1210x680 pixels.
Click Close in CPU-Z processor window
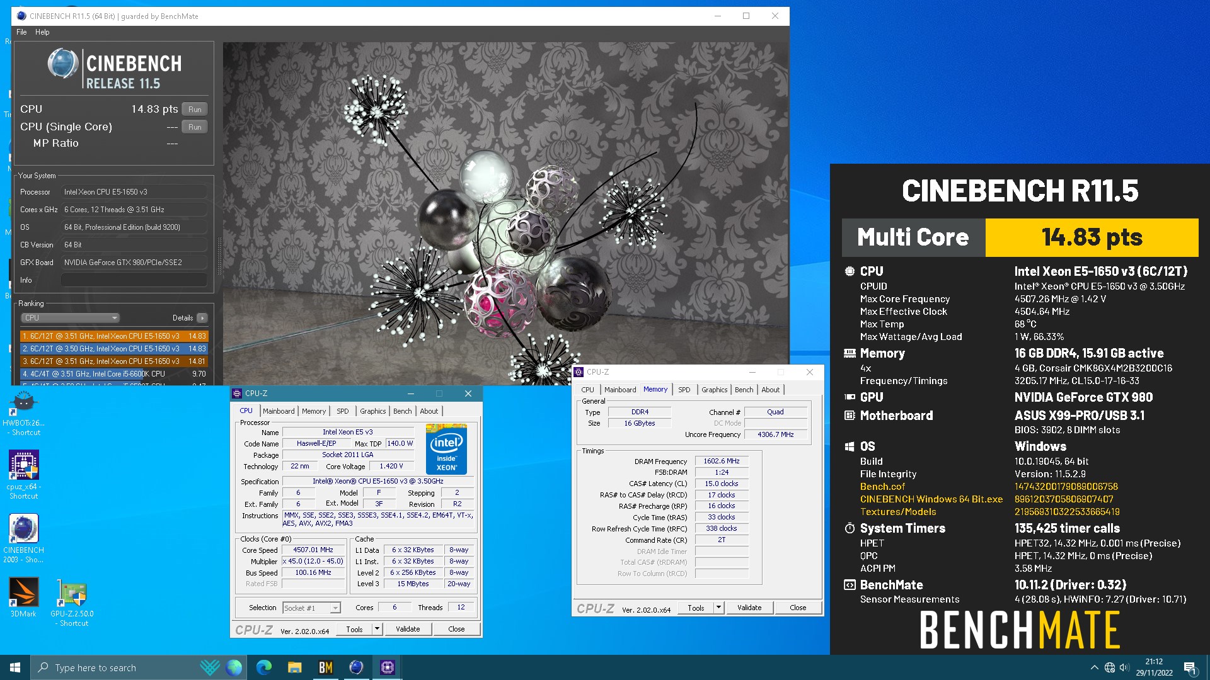456,629
